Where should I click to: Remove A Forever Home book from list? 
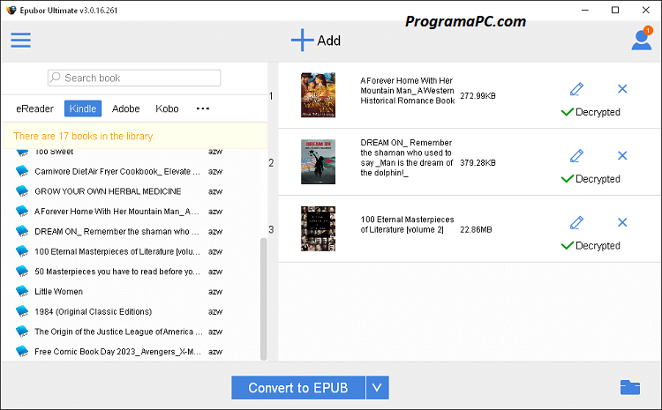pyautogui.click(x=622, y=89)
